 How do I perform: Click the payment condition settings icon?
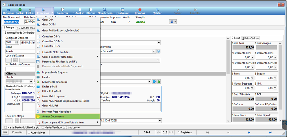click(159, 51)
